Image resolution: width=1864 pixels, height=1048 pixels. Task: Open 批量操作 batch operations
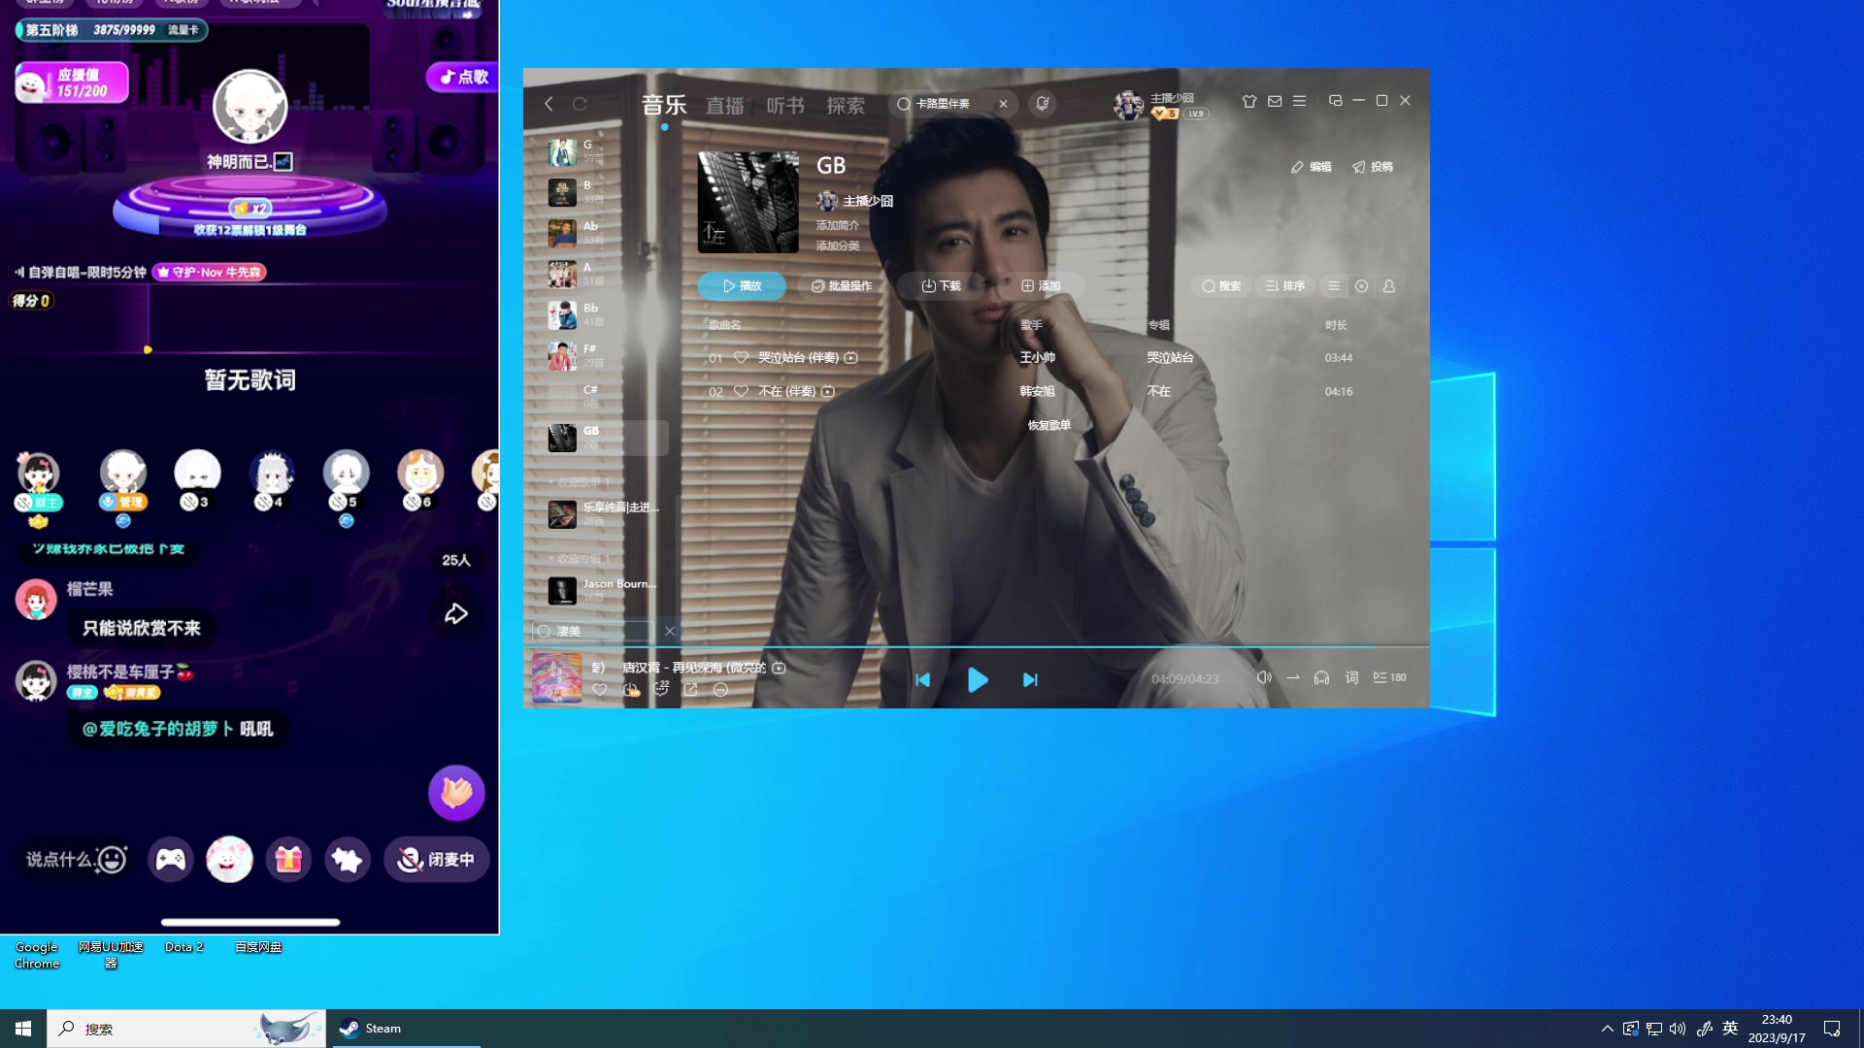pos(841,286)
